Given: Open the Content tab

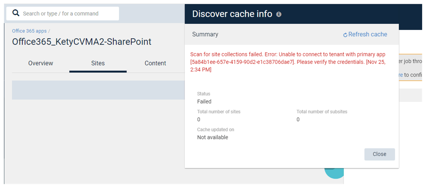Looking at the screenshot, I should pyautogui.click(x=155, y=63).
